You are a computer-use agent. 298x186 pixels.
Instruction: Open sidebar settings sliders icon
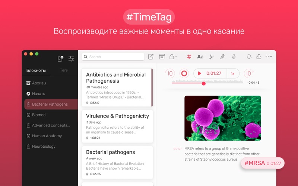[71, 59]
